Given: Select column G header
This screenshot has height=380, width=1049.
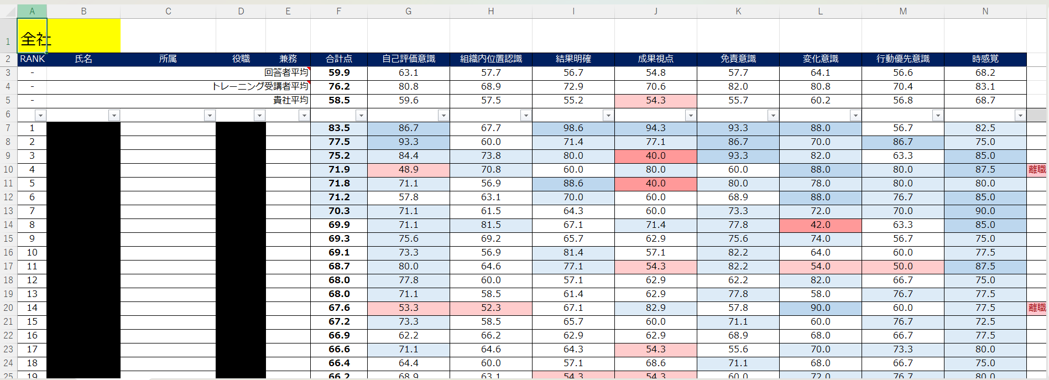Looking at the screenshot, I should click(x=408, y=11).
